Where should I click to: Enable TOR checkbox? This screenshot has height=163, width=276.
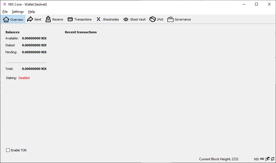pos(8,150)
